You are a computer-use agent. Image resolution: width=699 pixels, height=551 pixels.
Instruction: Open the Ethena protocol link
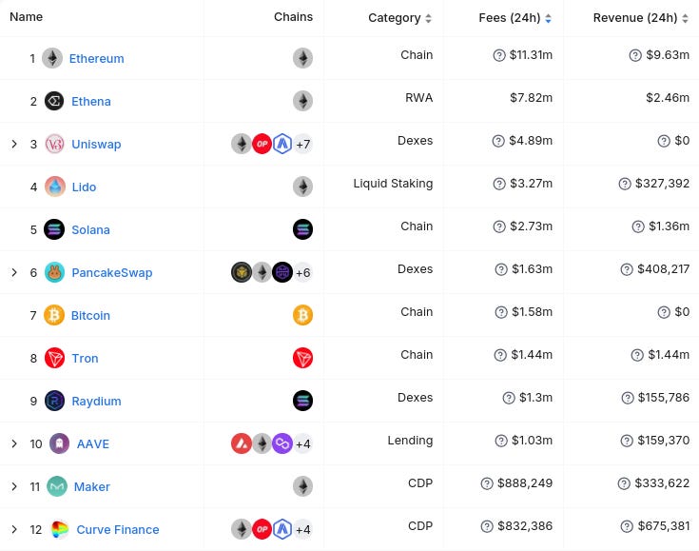[91, 101]
